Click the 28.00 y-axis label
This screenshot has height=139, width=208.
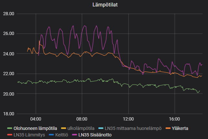tap(9, 14)
